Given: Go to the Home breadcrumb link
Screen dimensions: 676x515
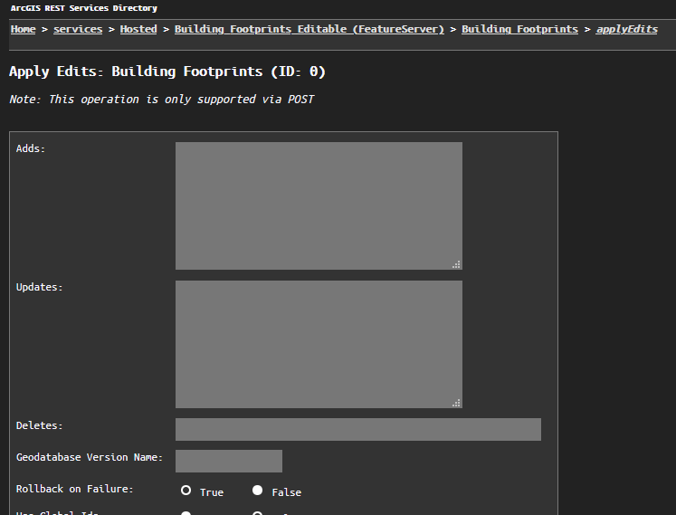Looking at the screenshot, I should tap(23, 29).
